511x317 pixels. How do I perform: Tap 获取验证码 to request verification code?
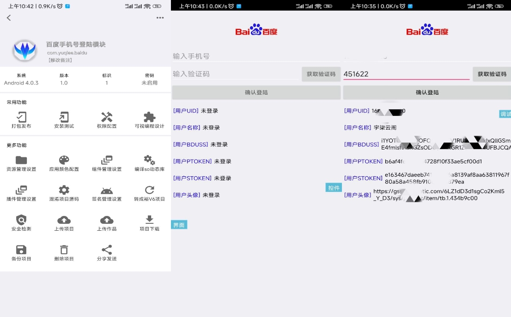pyautogui.click(x=321, y=74)
